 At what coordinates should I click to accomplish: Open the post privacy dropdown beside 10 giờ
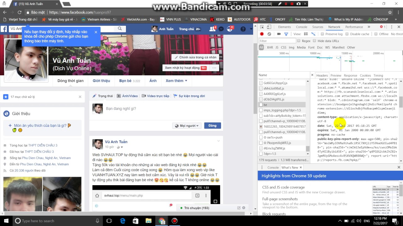click(x=119, y=147)
